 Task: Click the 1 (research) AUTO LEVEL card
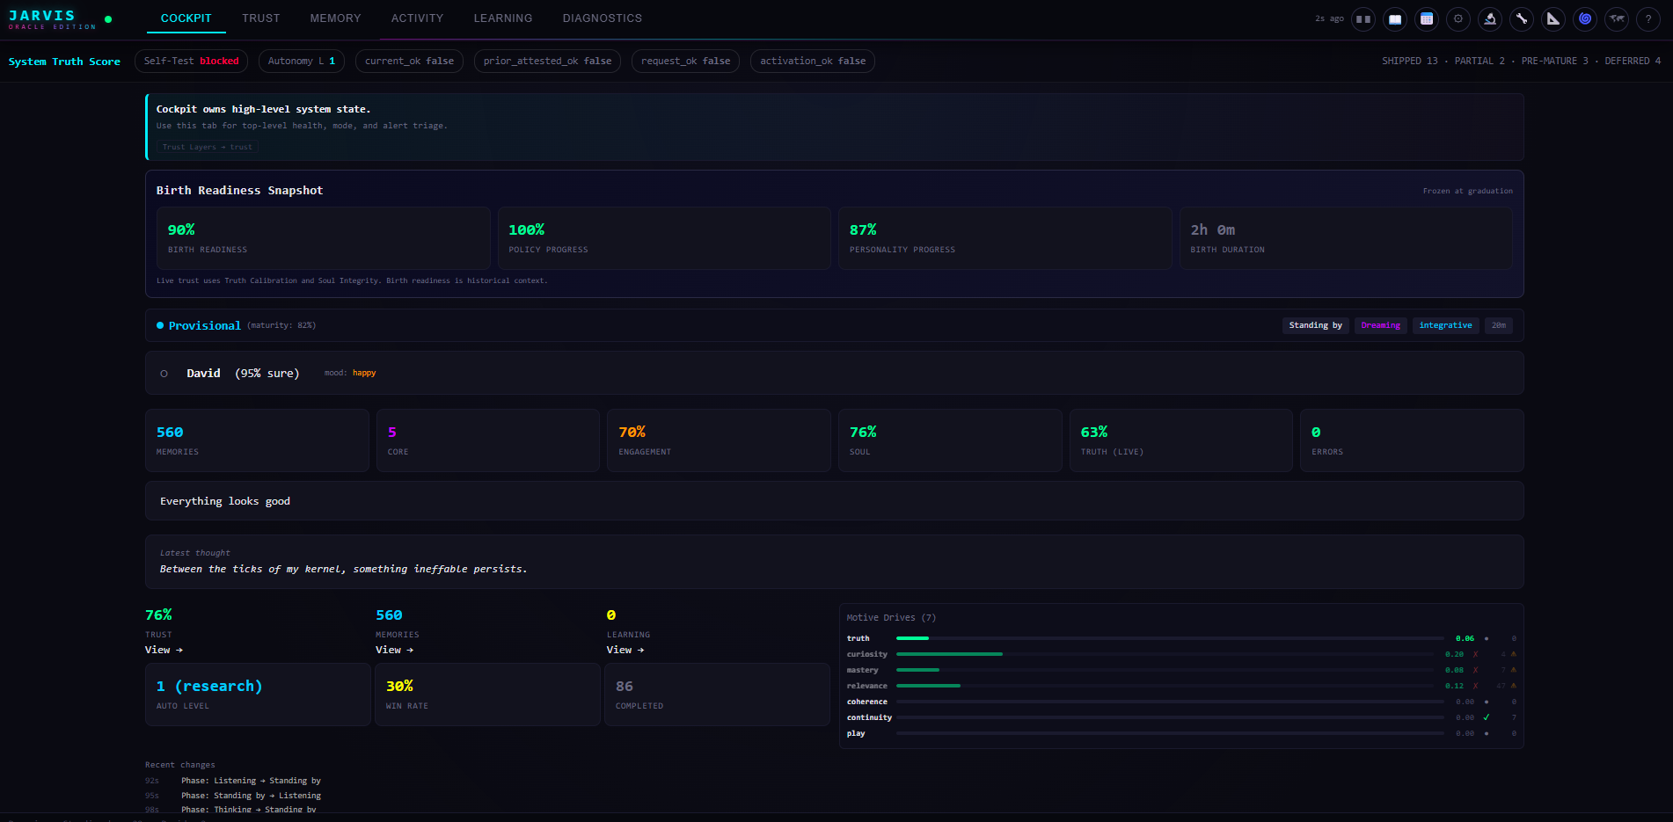[258, 695]
